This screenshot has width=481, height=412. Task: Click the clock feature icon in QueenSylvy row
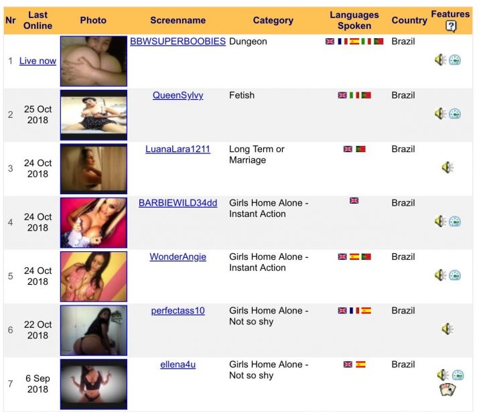point(455,114)
